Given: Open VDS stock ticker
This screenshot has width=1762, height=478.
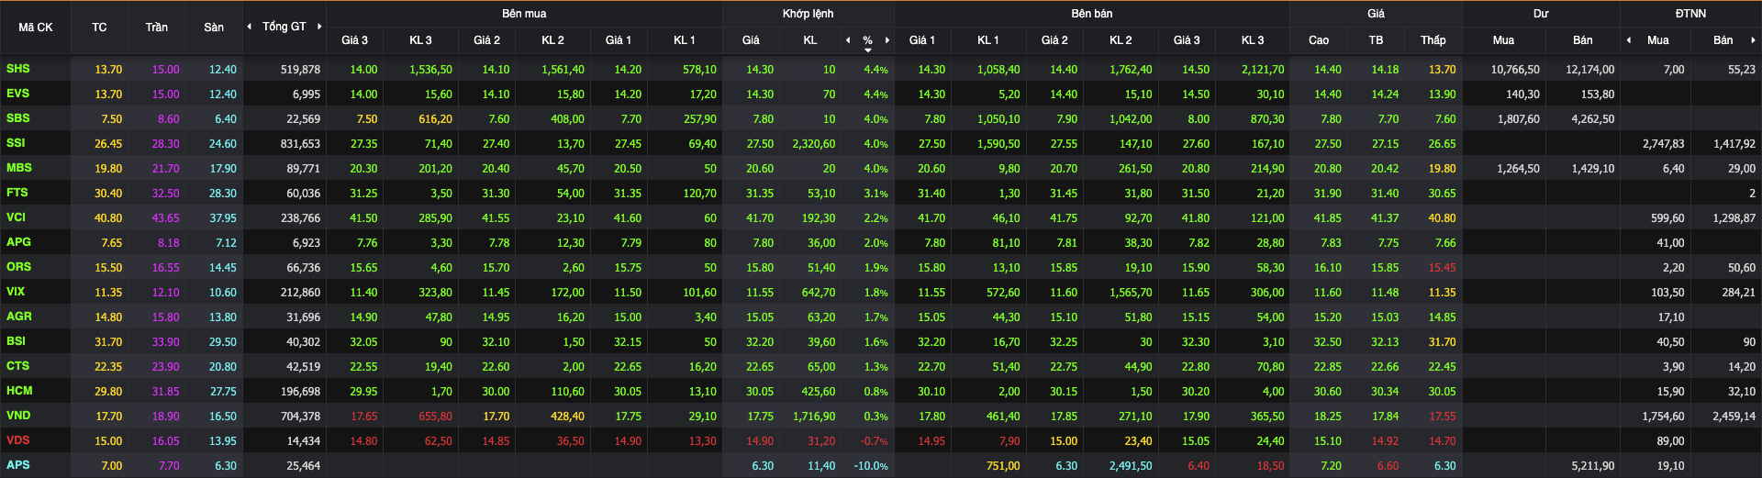Looking at the screenshot, I should point(18,440).
